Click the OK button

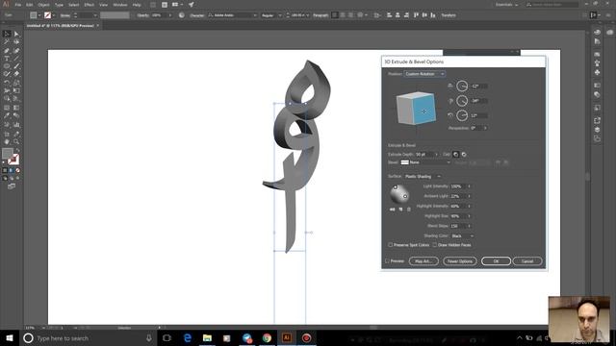pos(496,260)
